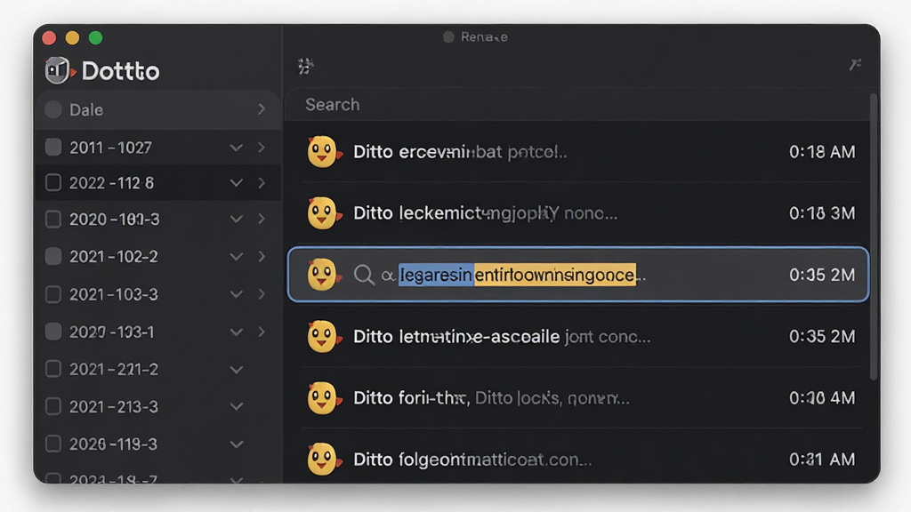The width and height of the screenshot is (911, 512).
Task: Expand the down chevron on 2021 – 102-2
Action: [x=236, y=257]
